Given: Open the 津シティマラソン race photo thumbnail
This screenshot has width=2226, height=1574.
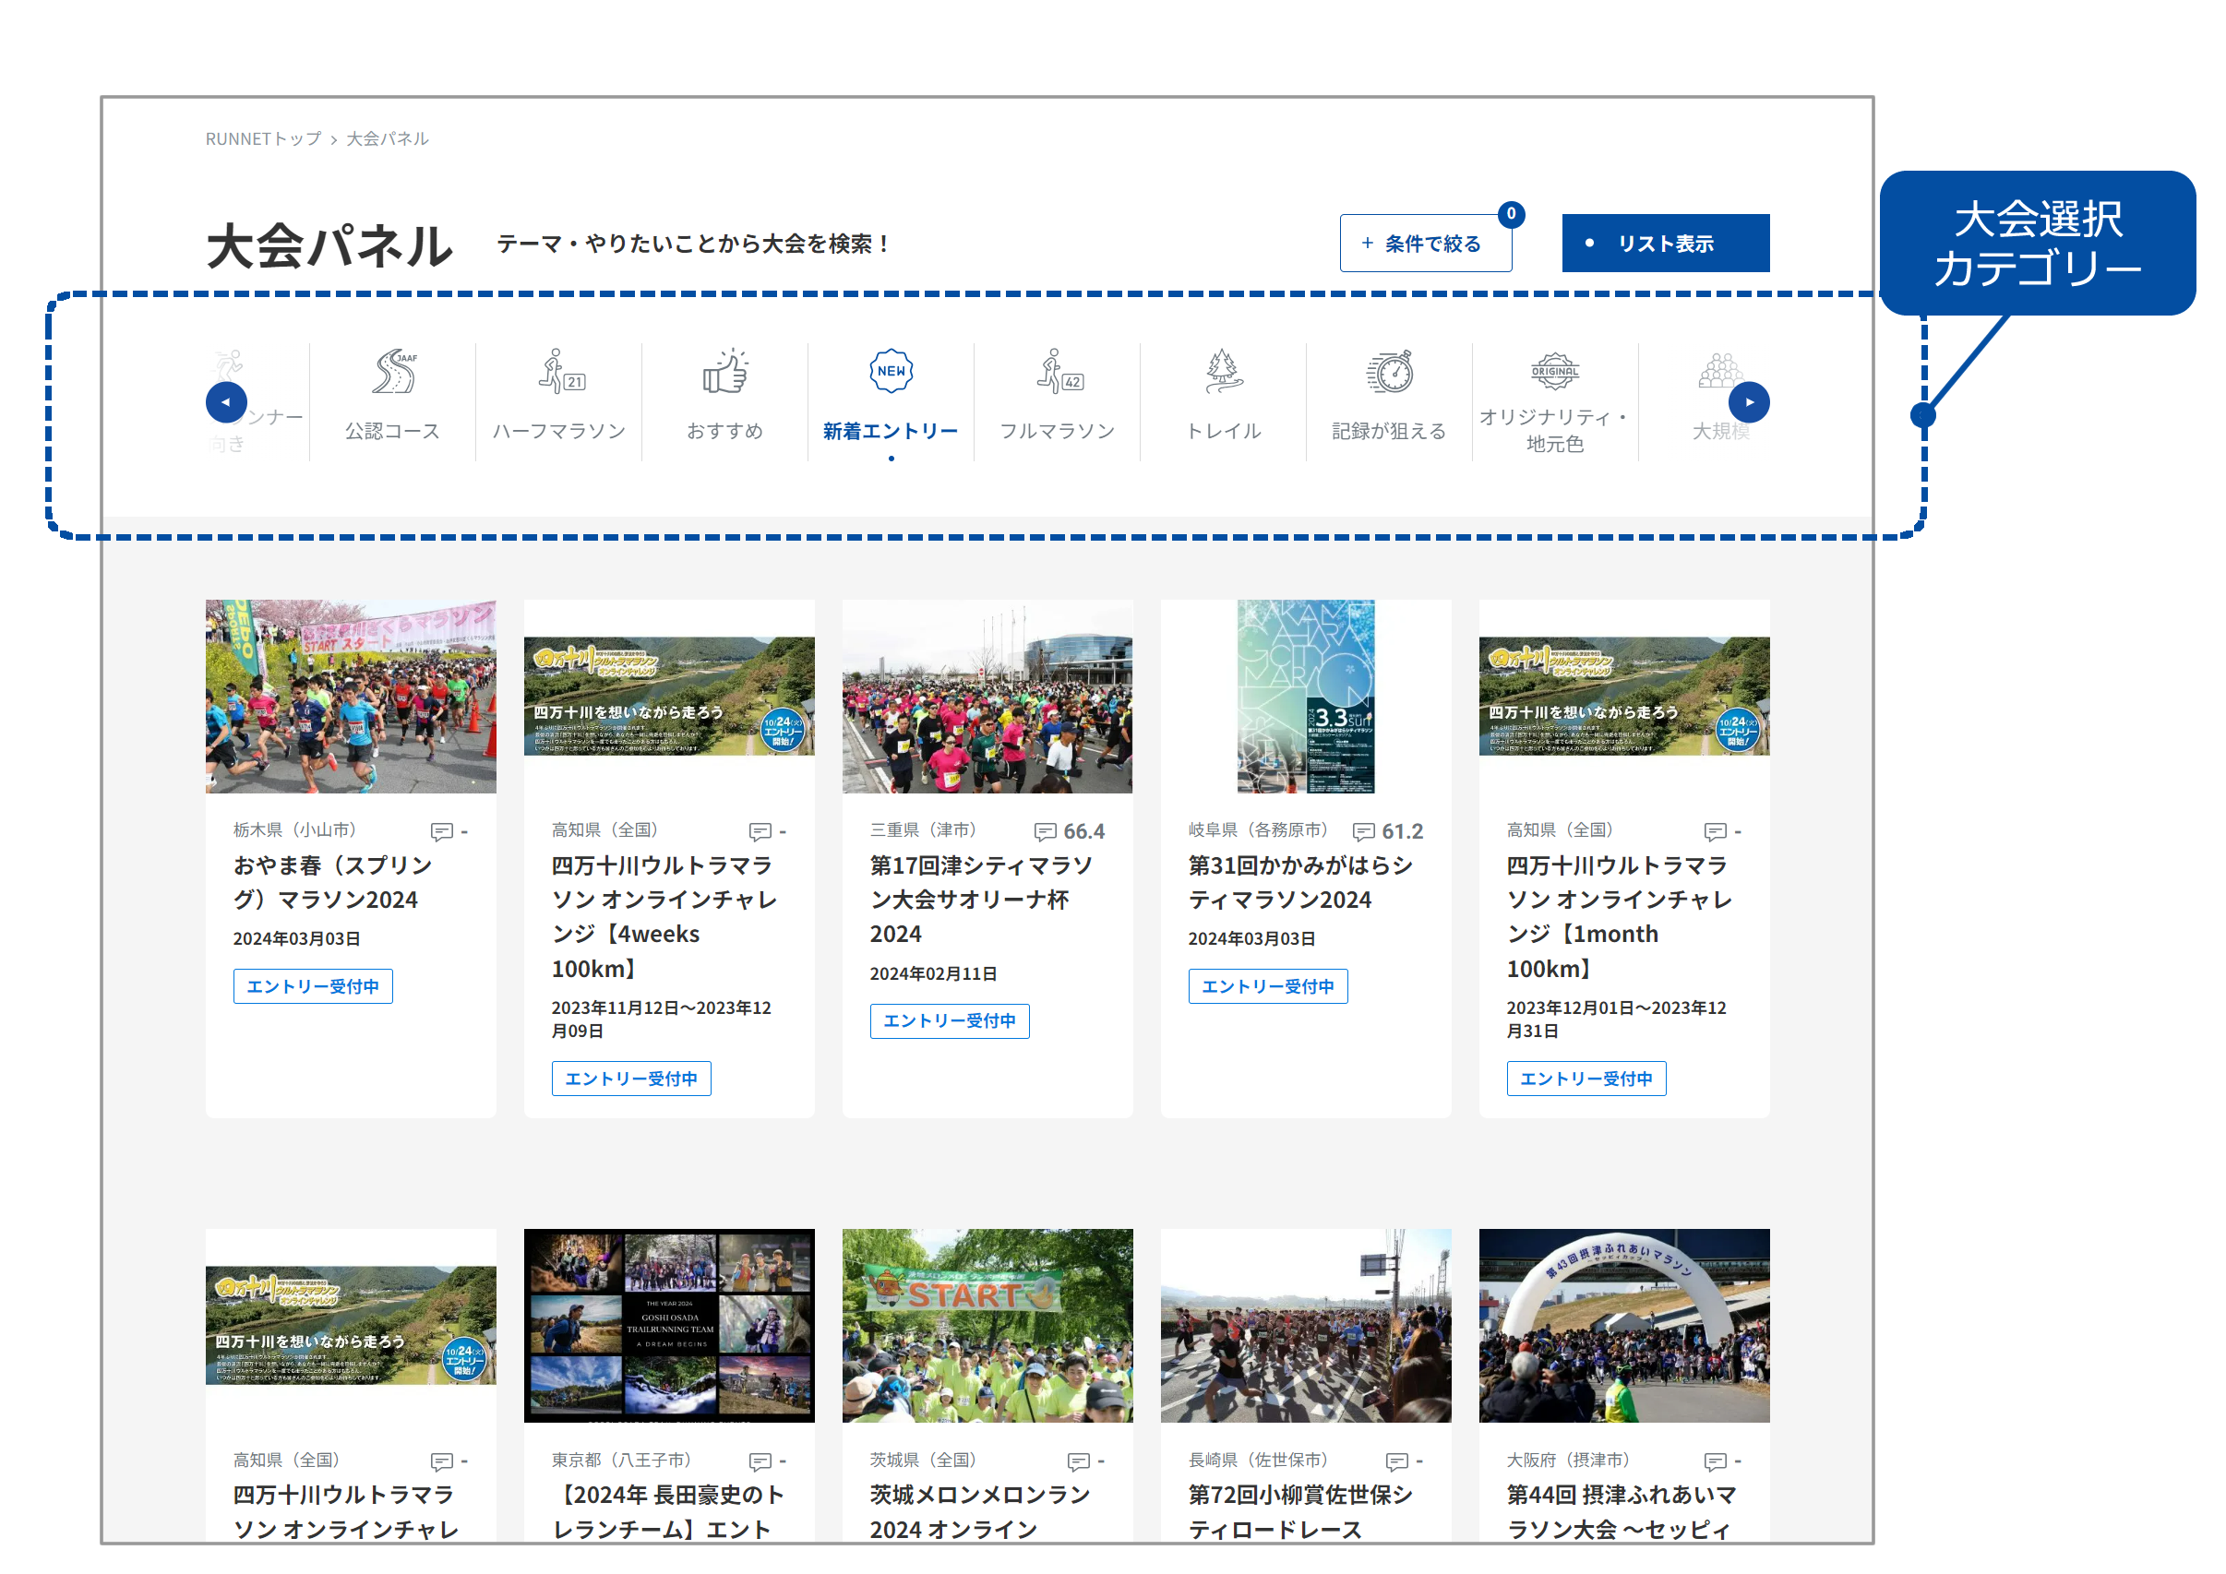Looking at the screenshot, I should pos(987,696).
